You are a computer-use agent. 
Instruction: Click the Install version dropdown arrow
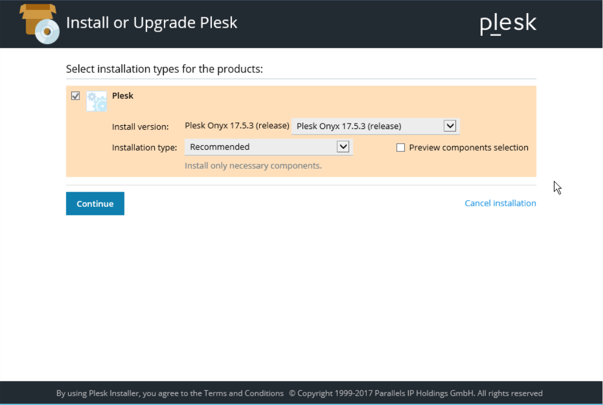450,126
